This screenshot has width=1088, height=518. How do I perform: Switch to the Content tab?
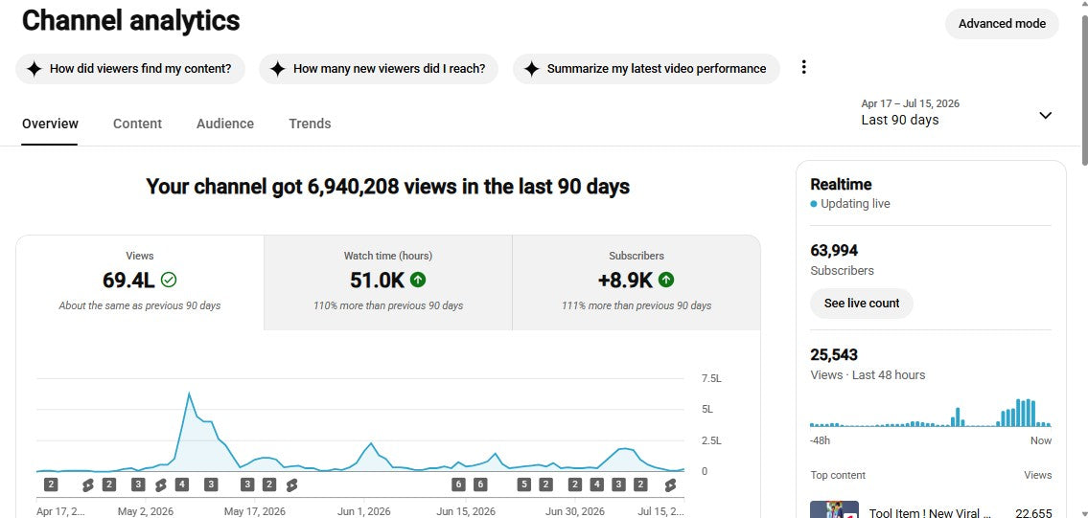pyautogui.click(x=137, y=124)
